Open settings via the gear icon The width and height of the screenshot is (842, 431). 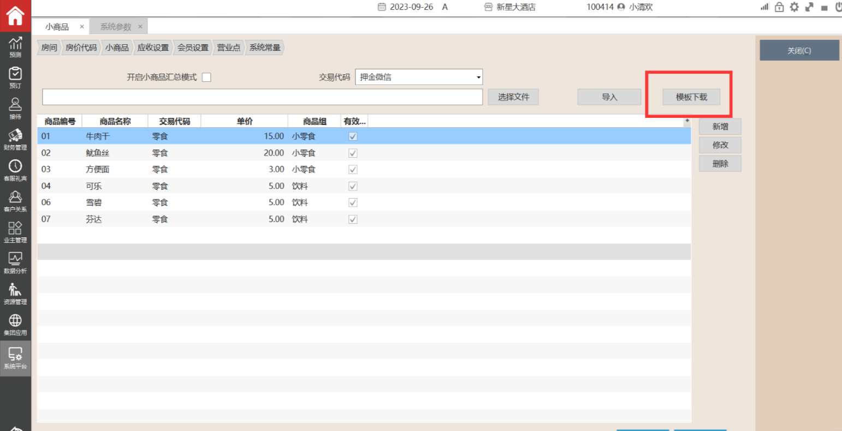(794, 7)
